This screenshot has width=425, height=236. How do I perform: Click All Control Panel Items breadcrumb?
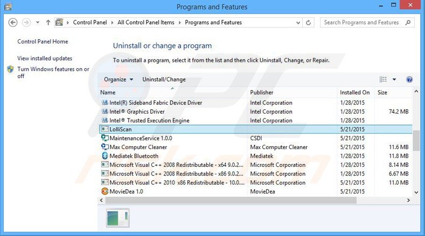[146, 23]
